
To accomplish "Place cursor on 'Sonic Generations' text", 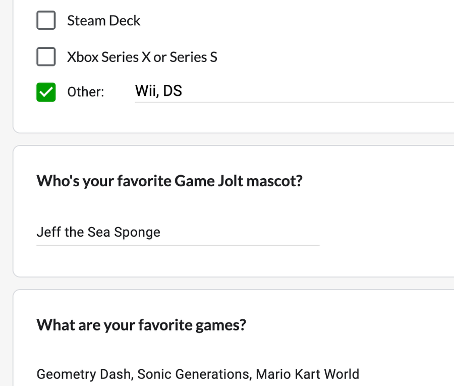I will tap(193, 374).
